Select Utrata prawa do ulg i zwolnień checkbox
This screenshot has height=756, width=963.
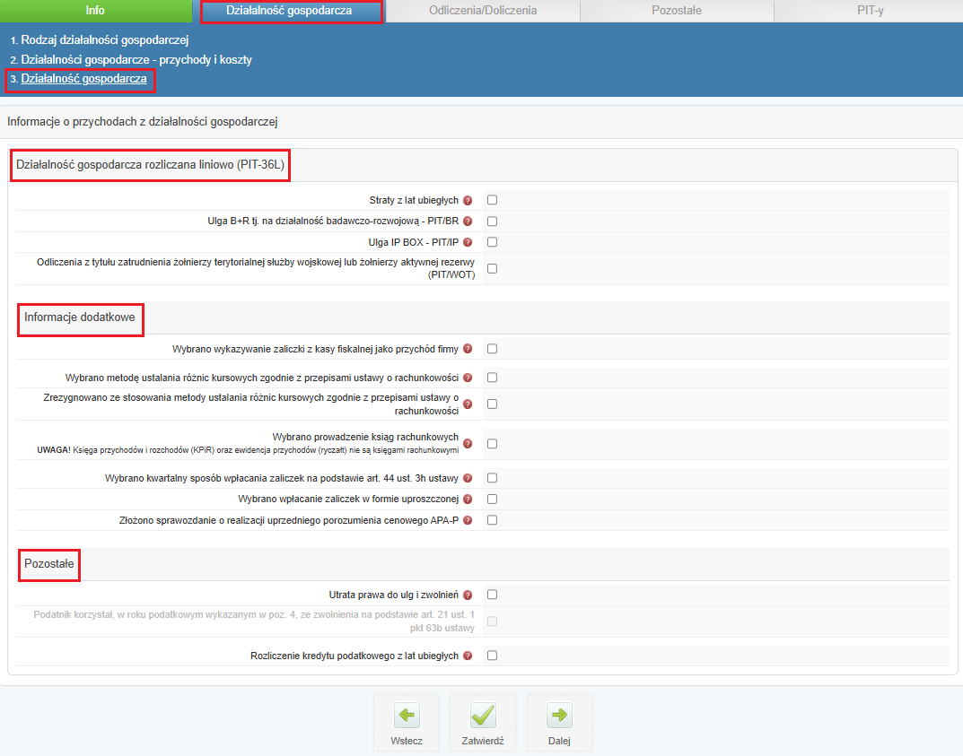492,594
